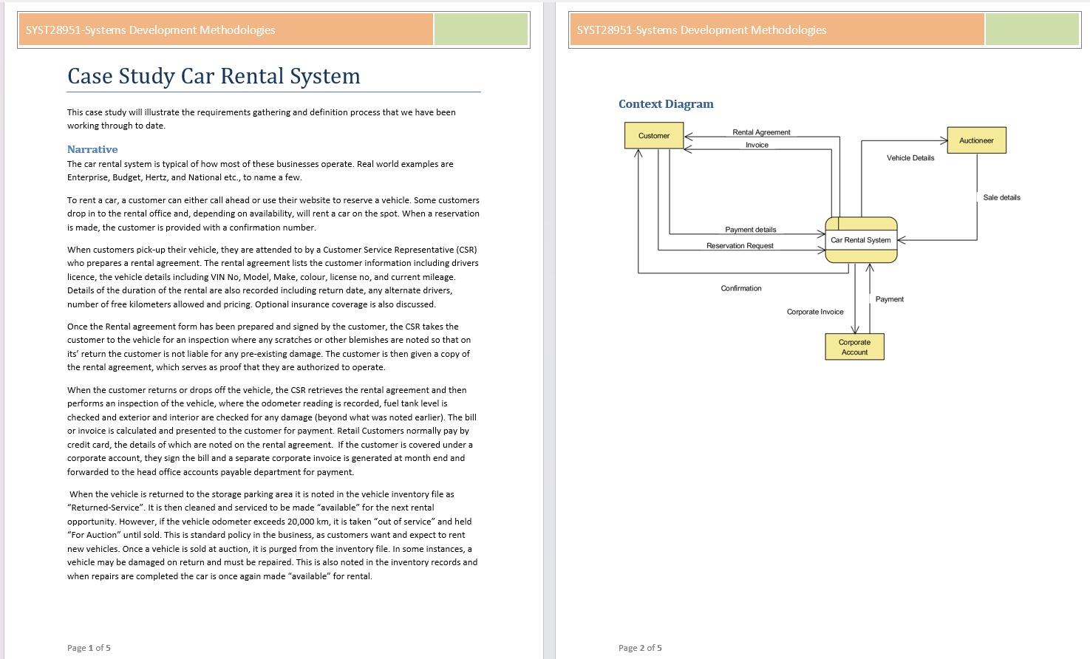
Task: Click the Payment details flow label
Action: click(750, 229)
